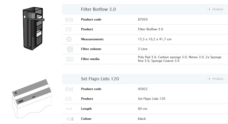The width and height of the screenshot is (228, 124).
Task: Click the Measurements icon
Action: (69, 39)
